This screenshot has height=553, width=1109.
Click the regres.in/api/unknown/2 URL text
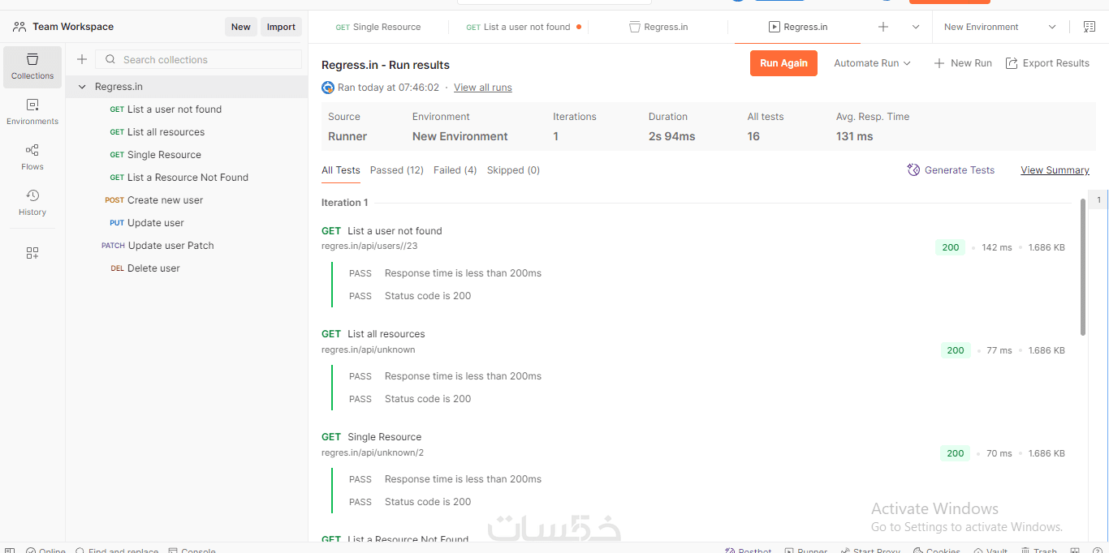point(373,452)
